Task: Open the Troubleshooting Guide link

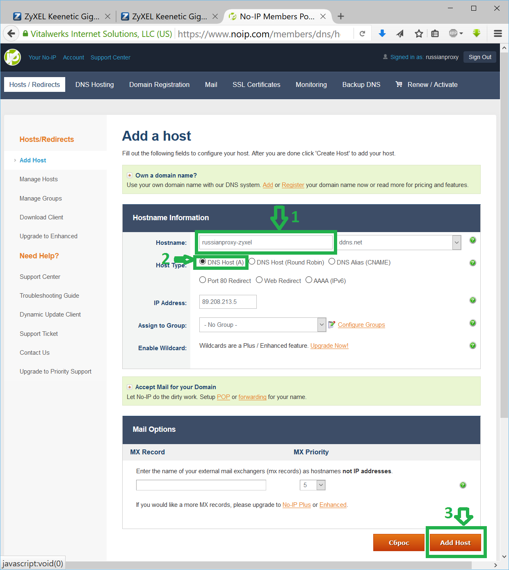Action: click(x=49, y=296)
